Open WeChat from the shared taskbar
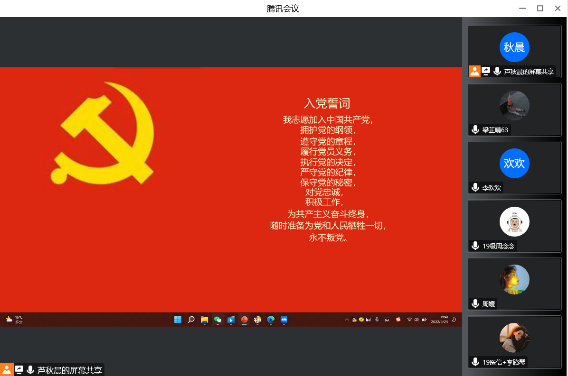The width and height of the screenshot is (568, 376). click(218, 320)
